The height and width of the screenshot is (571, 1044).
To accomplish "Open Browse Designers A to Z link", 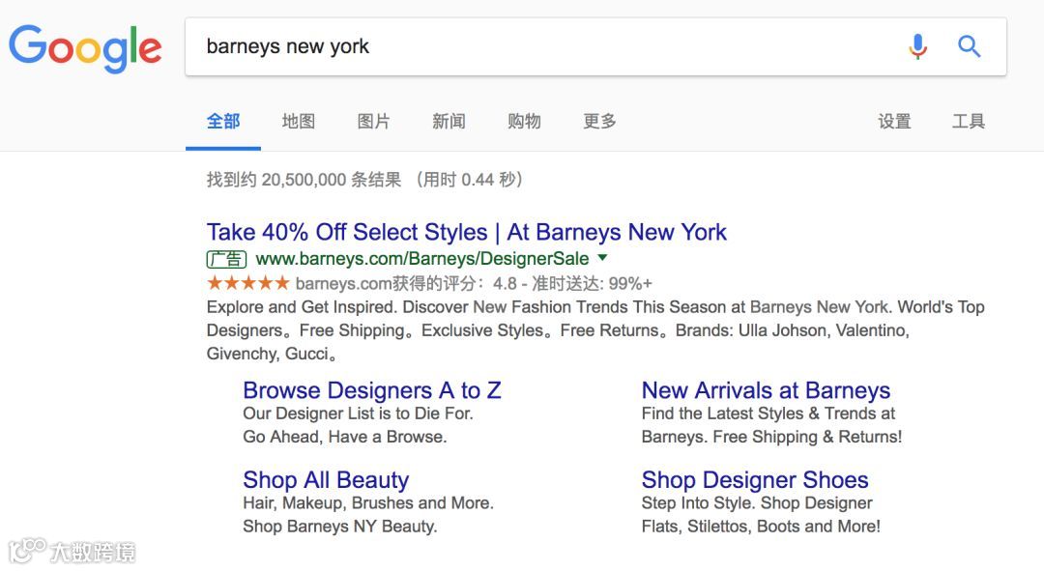I will [x=371, y=390].
